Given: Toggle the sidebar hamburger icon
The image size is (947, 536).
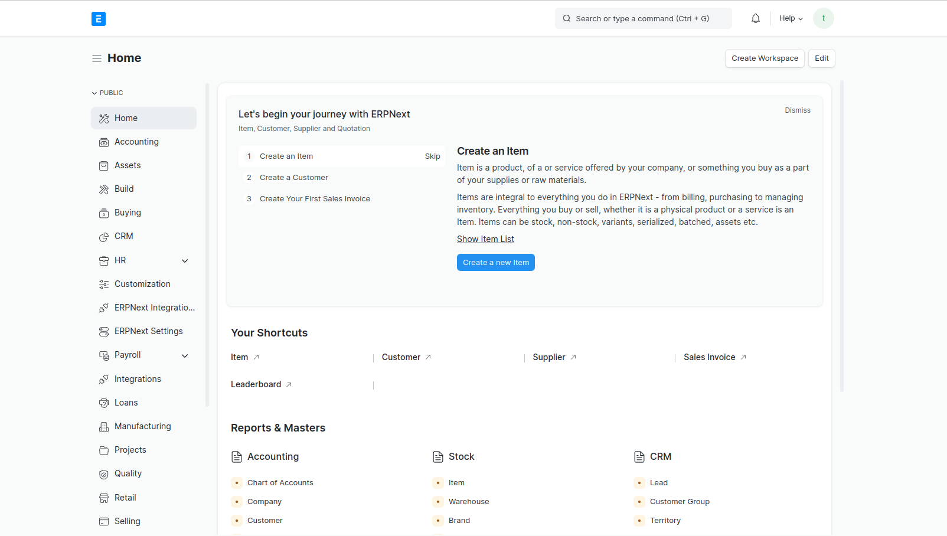Looking at the screenshot, I should tap(97, 58).
